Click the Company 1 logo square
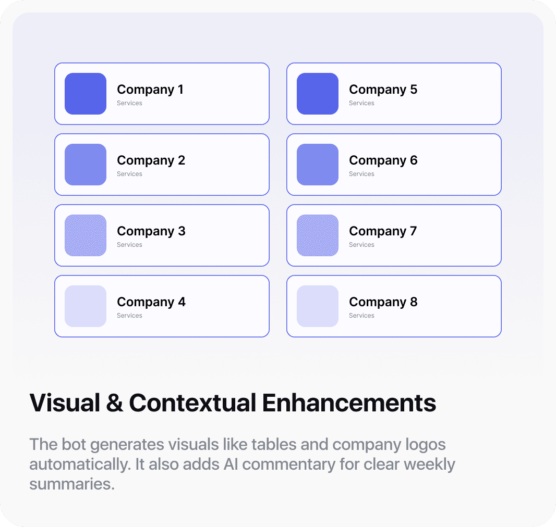 [x=86, y=94]
